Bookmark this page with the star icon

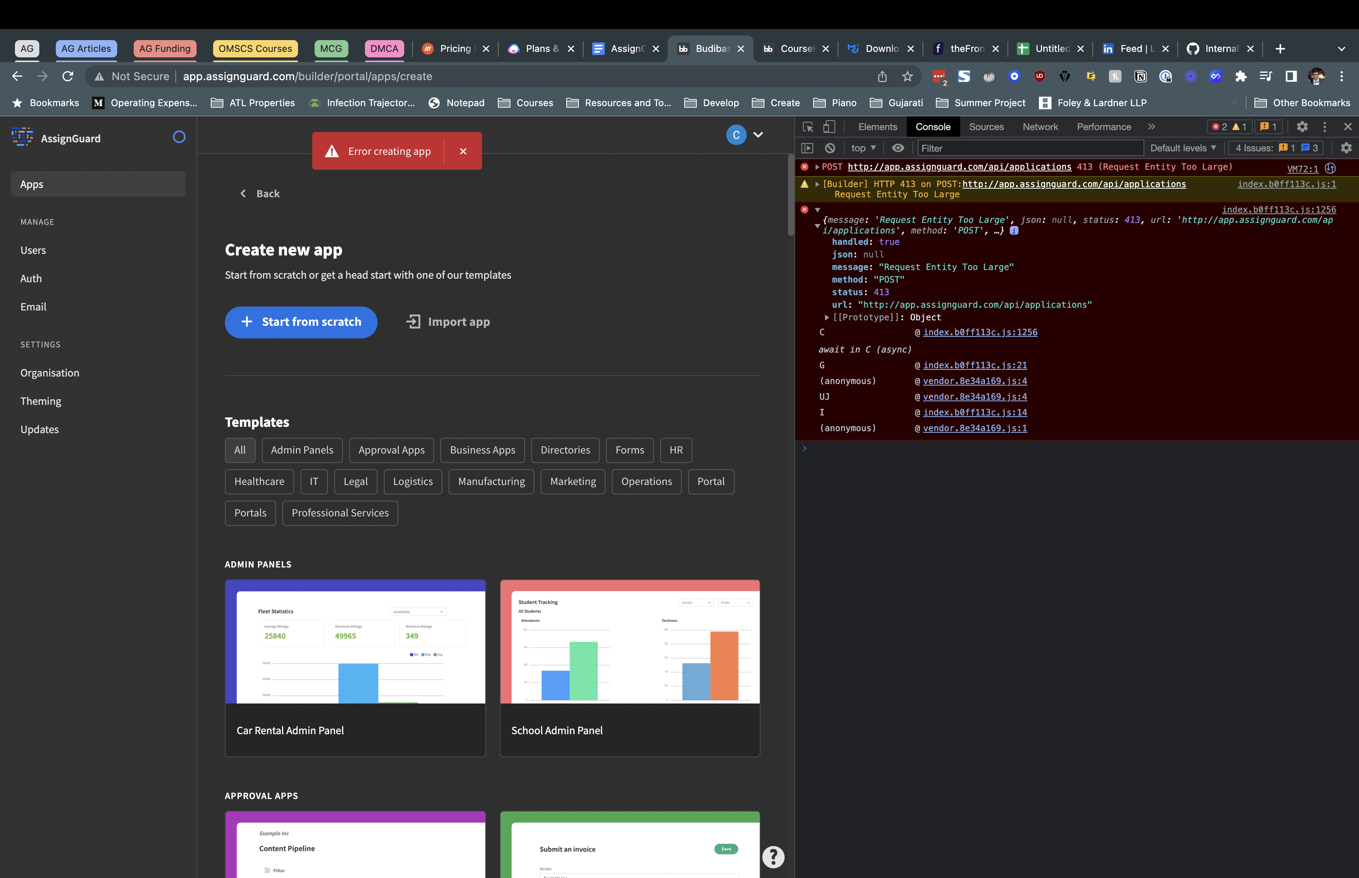(907, 76)
